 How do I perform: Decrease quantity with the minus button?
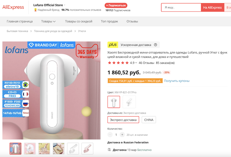tap(110, 134)
